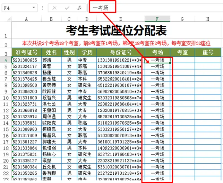Click the name cell 丘处机
223x183 pixels.
tap(51, 167)
